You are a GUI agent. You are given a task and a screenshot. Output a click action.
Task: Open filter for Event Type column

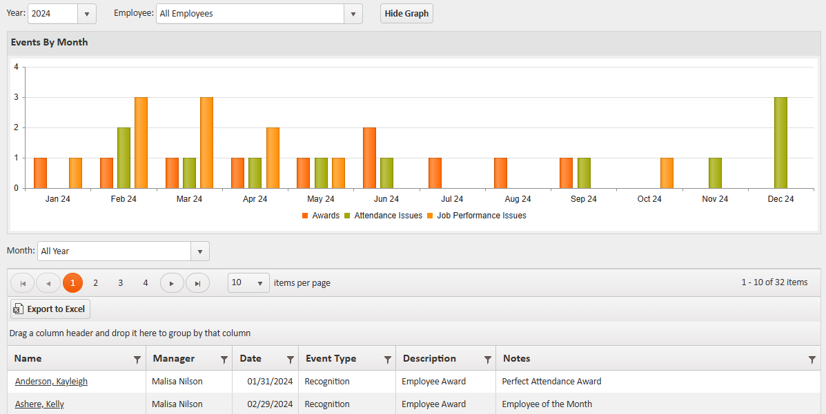pos(388,359)
